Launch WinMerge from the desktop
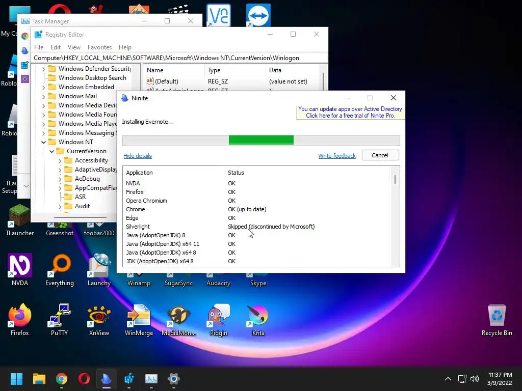 (x=139, y=319)
